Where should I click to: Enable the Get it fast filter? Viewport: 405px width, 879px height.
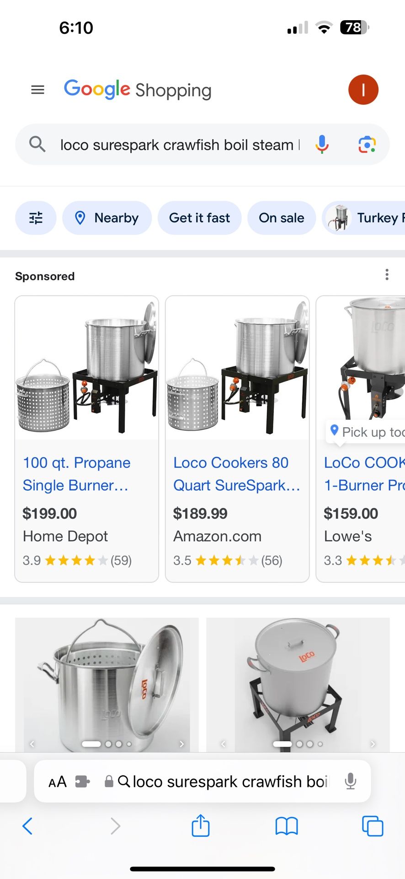[199, 218]
